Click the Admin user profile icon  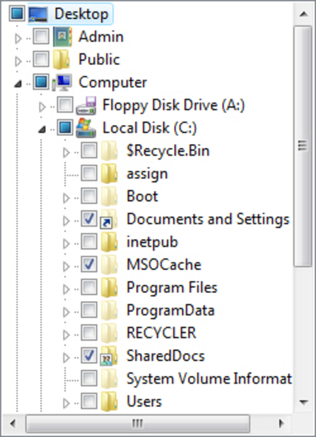[62, 37]
